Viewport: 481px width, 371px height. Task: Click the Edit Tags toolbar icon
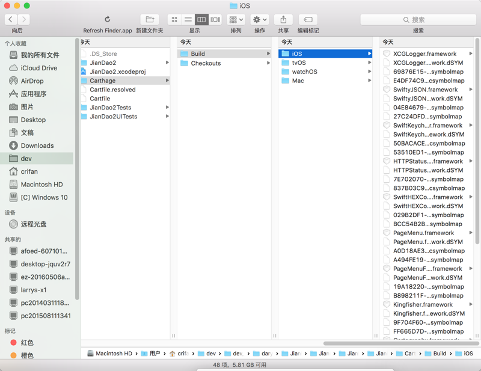click(x=308, y=20)
